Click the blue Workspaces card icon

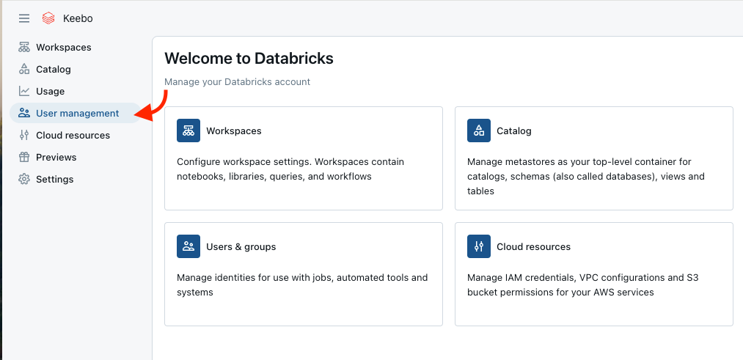[x=189, y=131]
